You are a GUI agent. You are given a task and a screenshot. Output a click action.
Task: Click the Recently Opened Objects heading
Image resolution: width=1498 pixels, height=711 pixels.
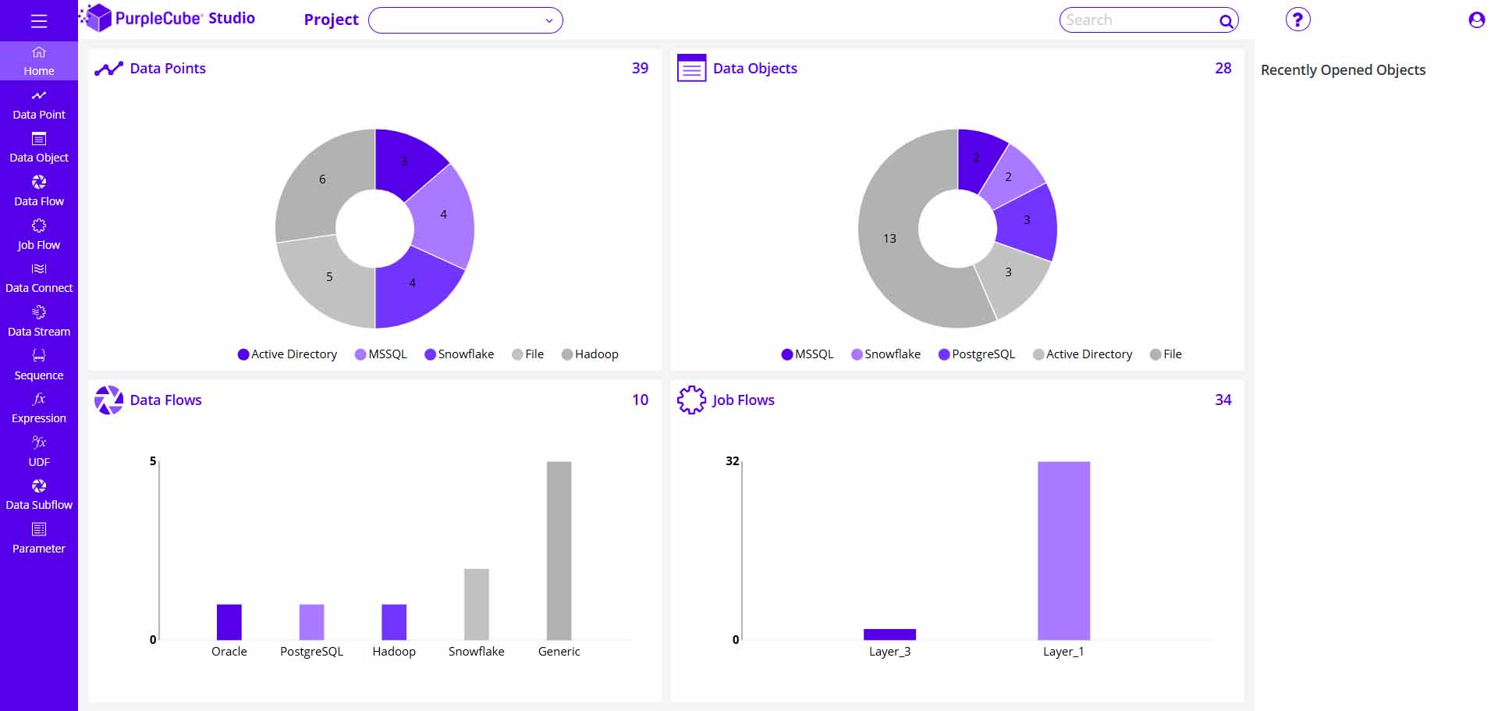coord(1343,70)
